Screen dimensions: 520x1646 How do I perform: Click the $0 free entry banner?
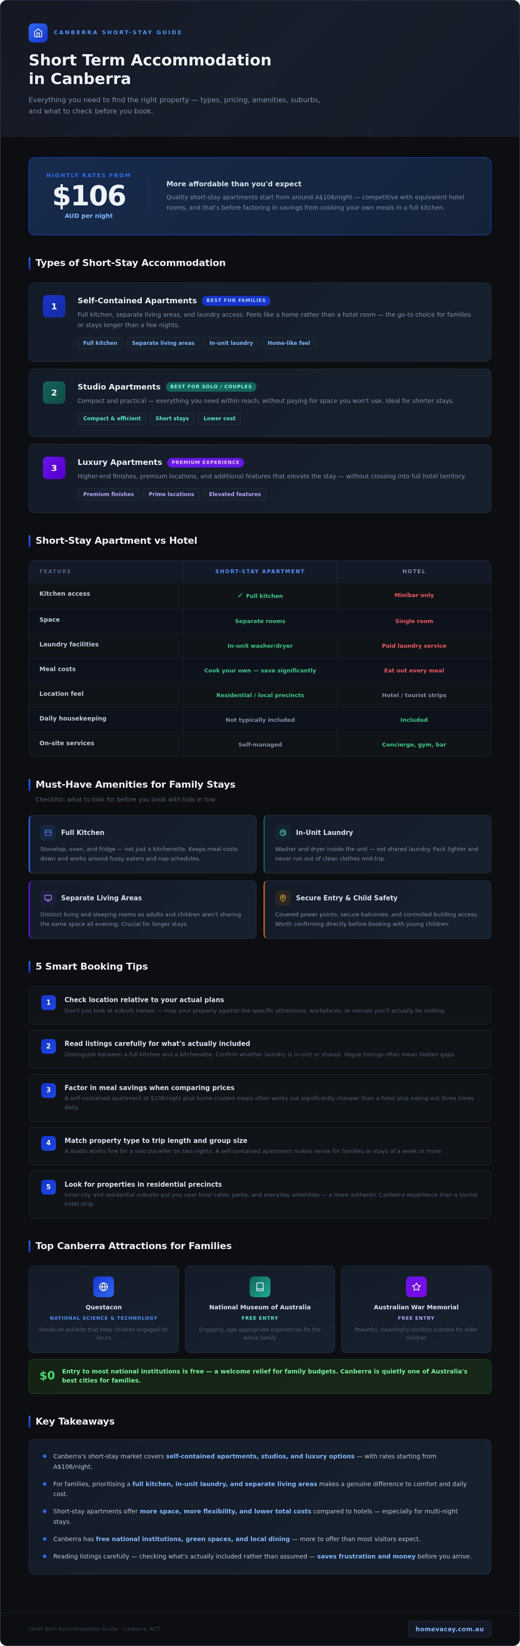(x=260, y=1377)
